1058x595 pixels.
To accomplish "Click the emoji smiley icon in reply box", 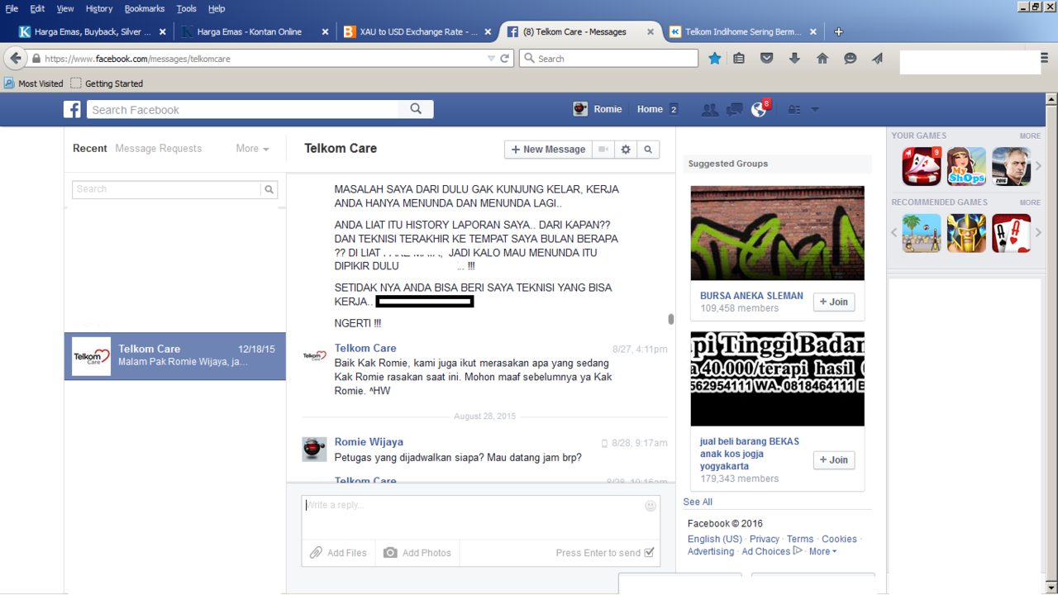I will point(651,506).
